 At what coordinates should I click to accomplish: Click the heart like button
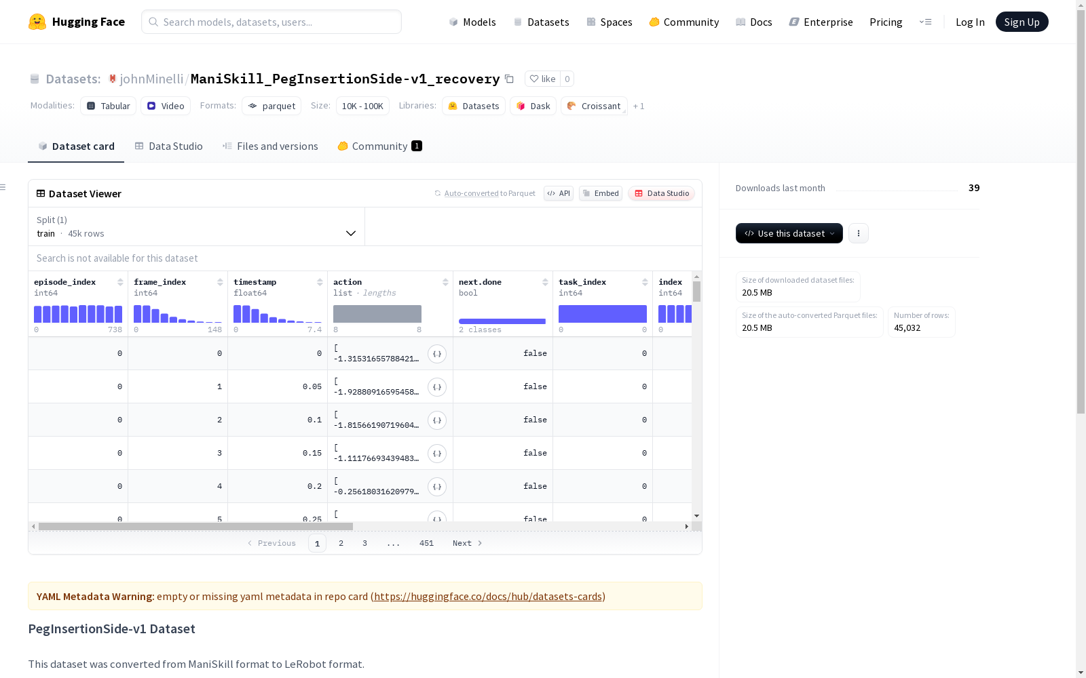pos(542,79)
